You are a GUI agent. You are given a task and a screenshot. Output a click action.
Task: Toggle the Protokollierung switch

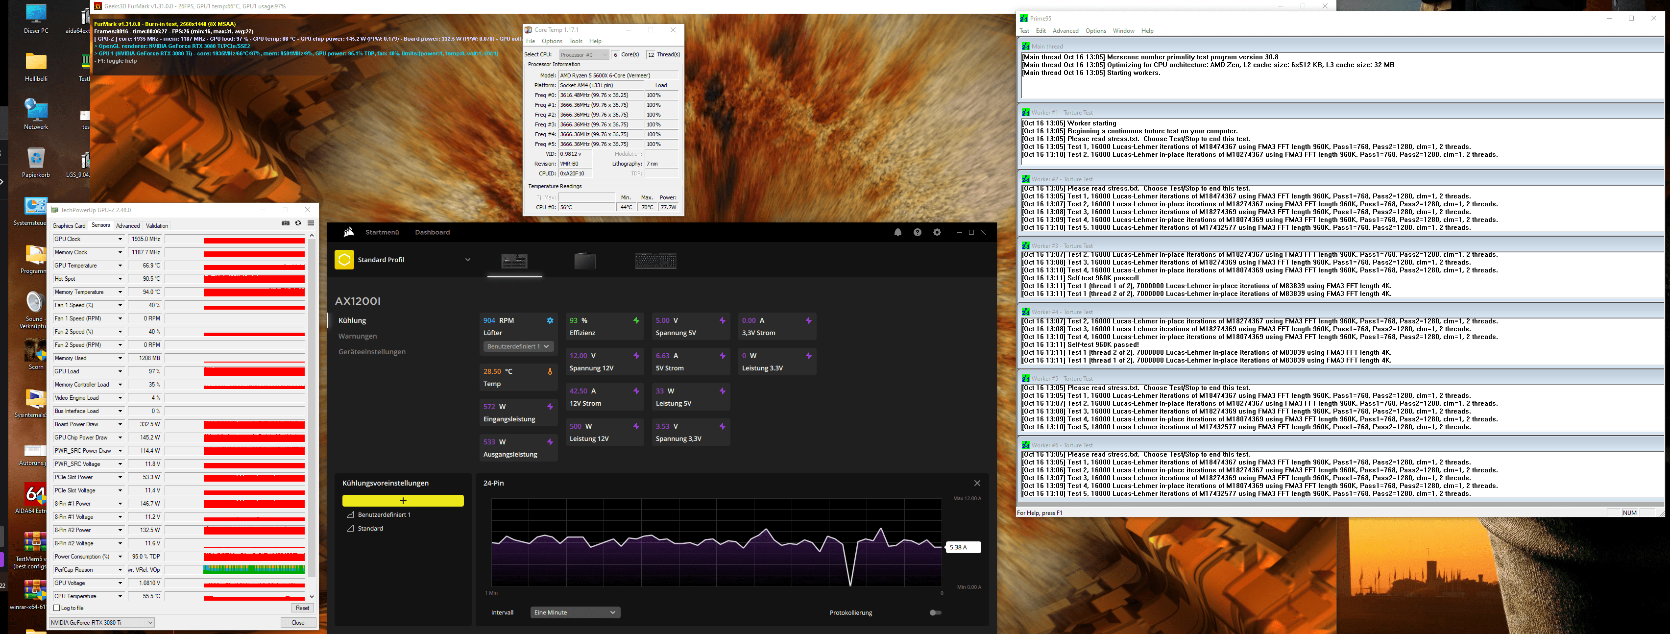click(935, 612)
